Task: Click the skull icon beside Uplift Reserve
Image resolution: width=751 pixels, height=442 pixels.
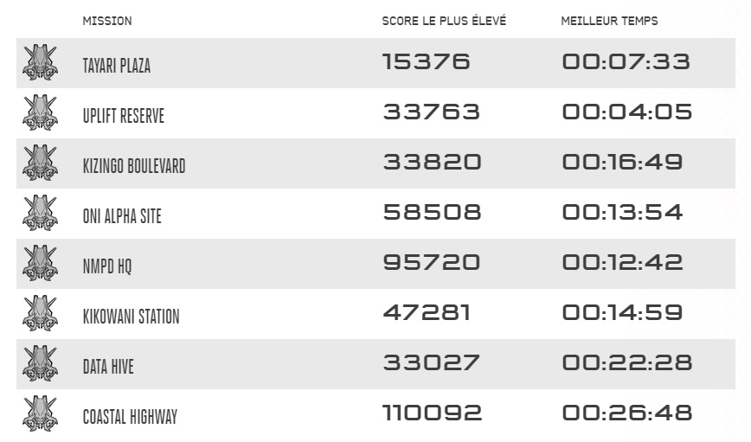Action: (40, 112)
